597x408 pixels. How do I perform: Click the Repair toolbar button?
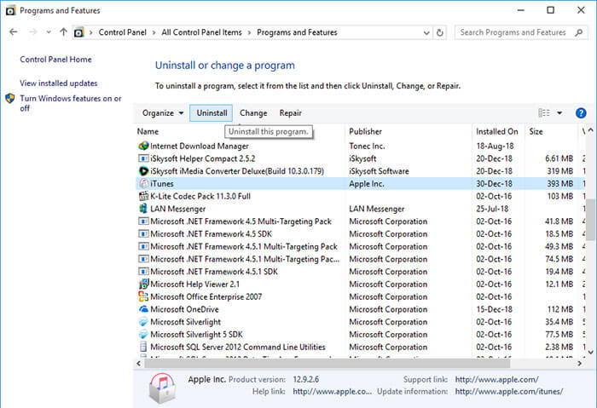coord(290,113)
